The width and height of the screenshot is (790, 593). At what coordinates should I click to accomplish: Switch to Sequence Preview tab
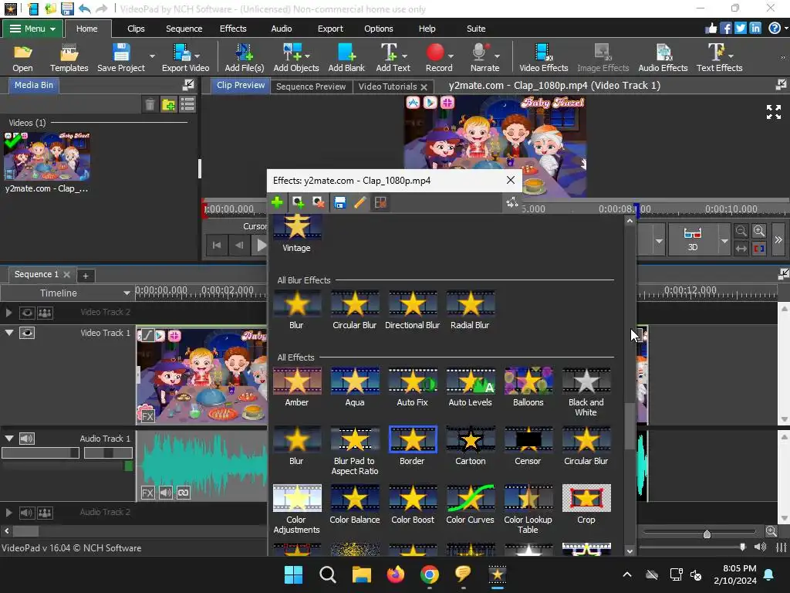pos(311,86)
